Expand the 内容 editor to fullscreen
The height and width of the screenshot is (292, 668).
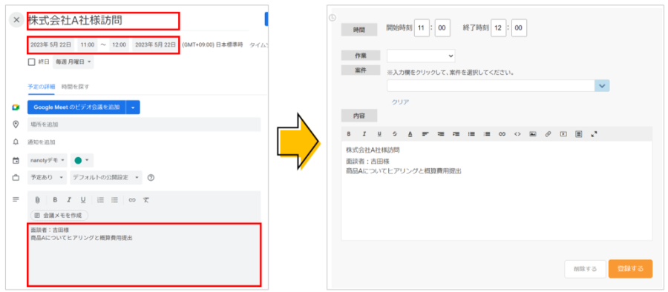point(595,133)
